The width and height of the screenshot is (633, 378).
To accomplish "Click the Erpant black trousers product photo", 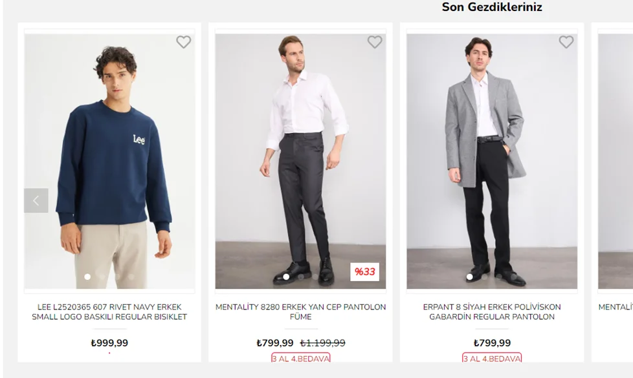I will [x=492, y=162].
